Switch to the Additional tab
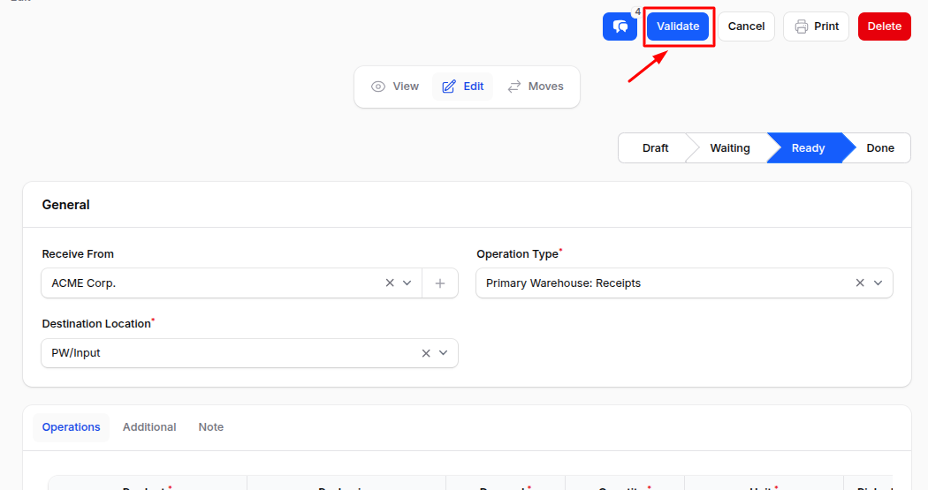The image size is (928, 490). 149,427
